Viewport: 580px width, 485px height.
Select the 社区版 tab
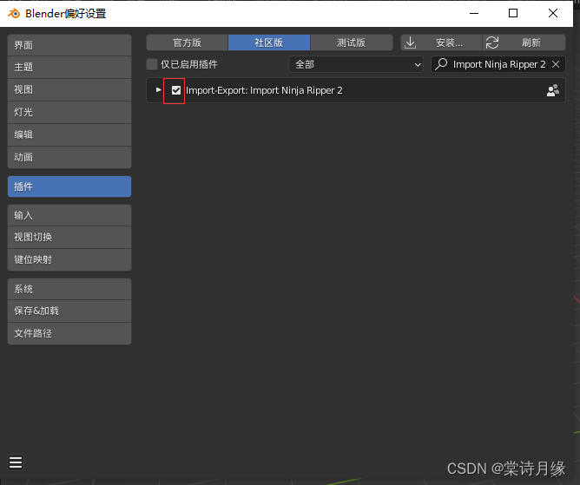point(269,43)
